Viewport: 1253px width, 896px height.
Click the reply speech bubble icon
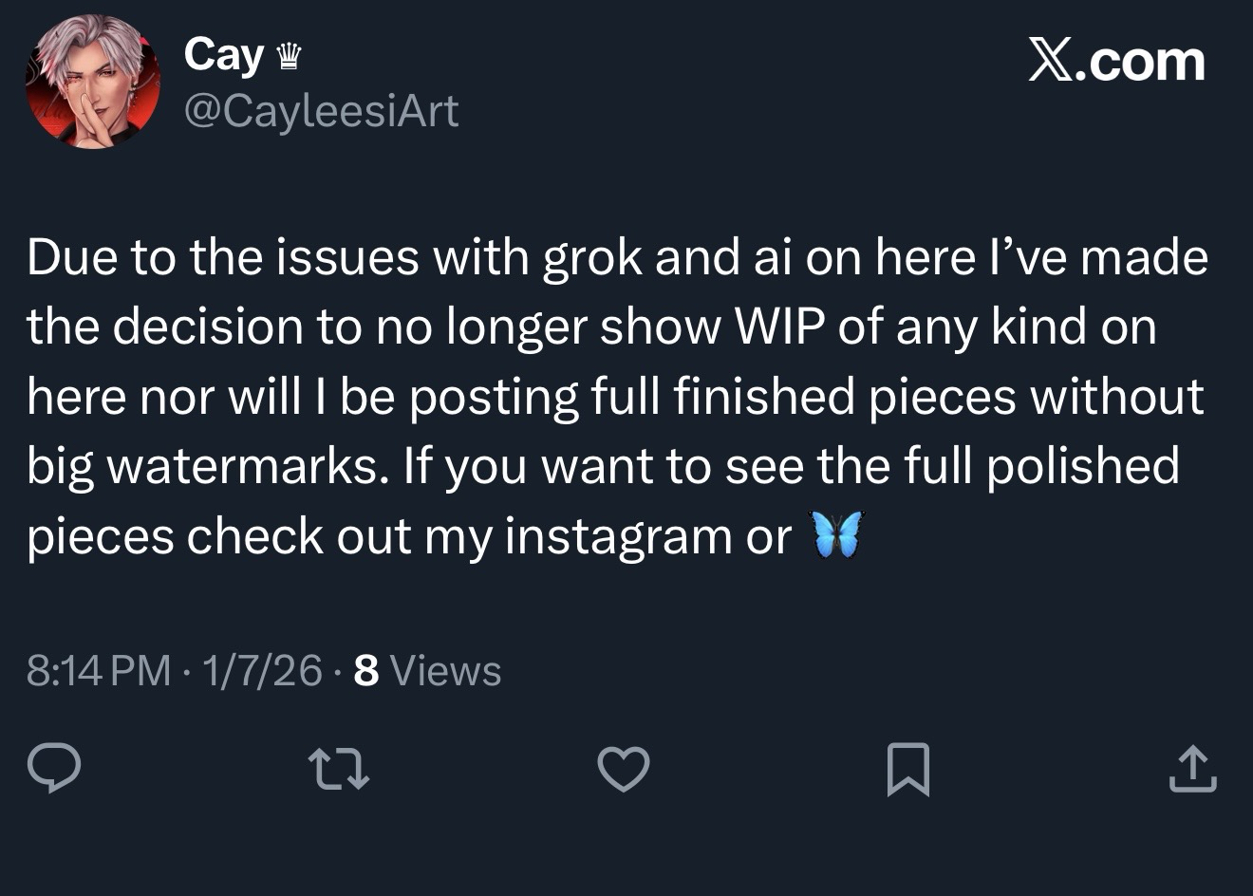(53, 768)
